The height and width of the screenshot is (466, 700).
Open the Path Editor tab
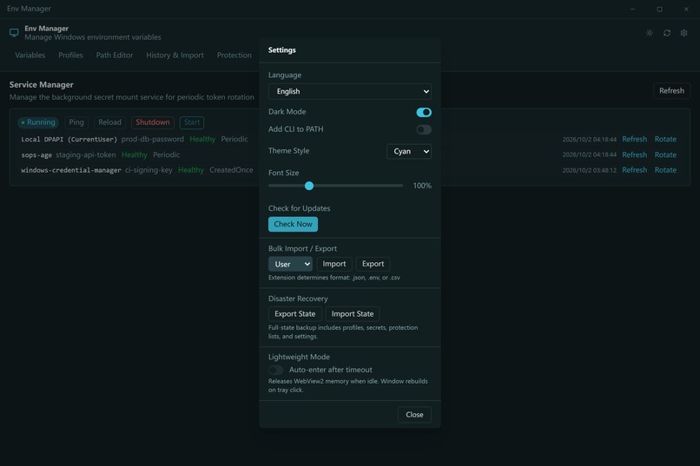(x=115, y=56)
